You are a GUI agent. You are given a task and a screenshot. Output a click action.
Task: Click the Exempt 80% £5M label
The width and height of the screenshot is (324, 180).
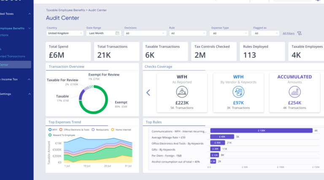point(121,104)
